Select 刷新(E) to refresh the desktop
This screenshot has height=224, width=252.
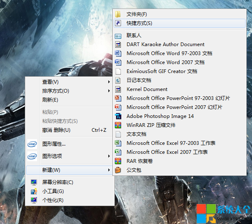(x=70, y=100)
